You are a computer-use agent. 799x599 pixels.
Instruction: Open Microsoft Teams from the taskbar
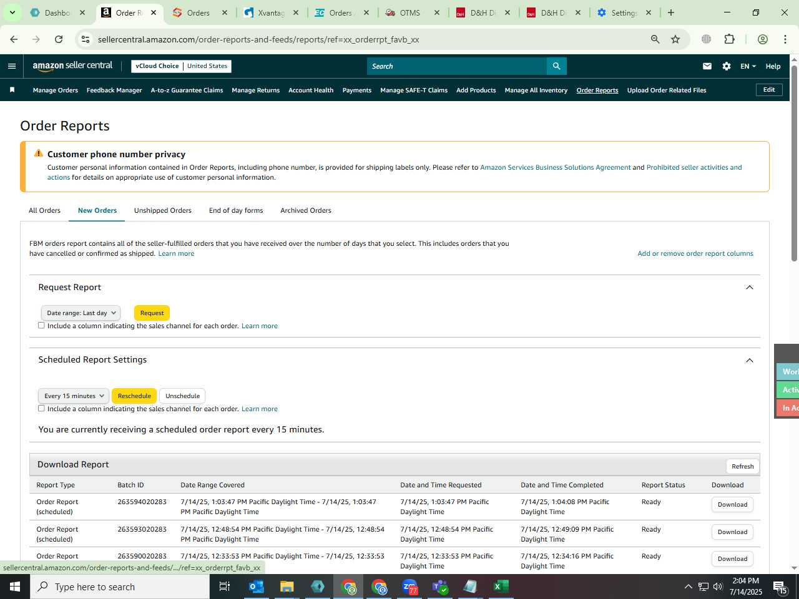pyautogui.click(x=440, y=587)
